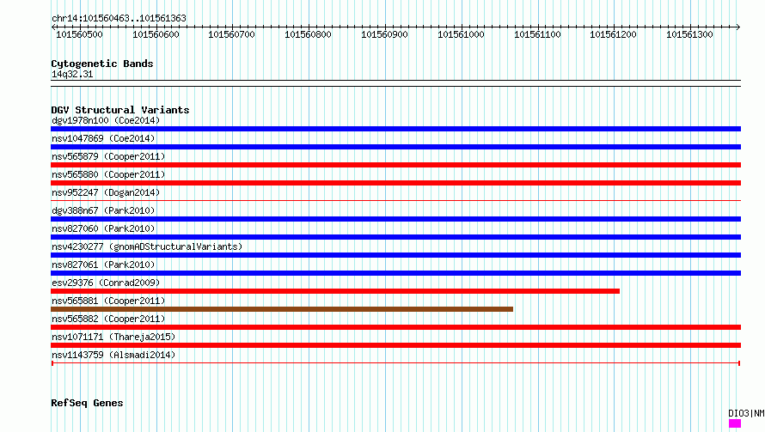Click the nsv827061 (Park2010) label
This screenshot has height=432, width=765.
tap(103, 265)
